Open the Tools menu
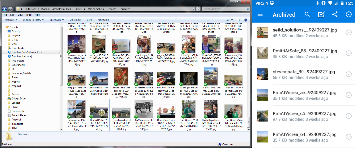Screen dimensions: 355x148 (x=29, y=15)
